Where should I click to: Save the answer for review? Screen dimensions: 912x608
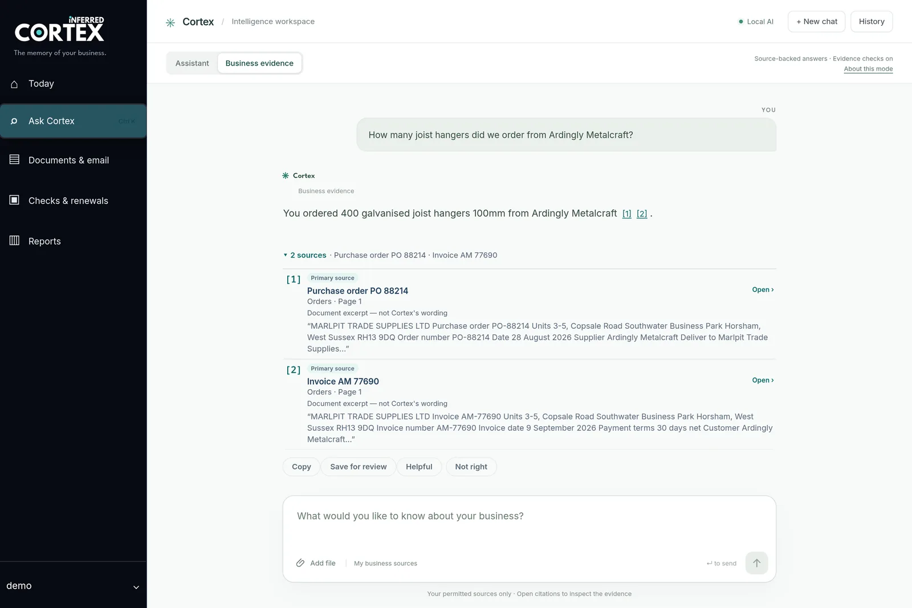(359, 467)
